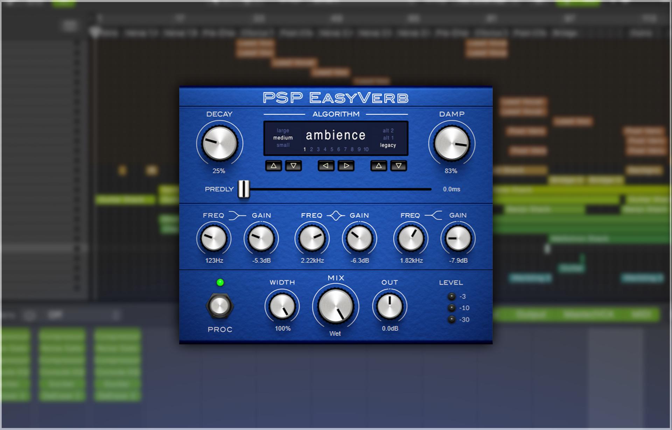The width and height of the screenshot is (672, 430).
Task: Select algorithm number 1 in display
Action: click(x=304, y=149)
